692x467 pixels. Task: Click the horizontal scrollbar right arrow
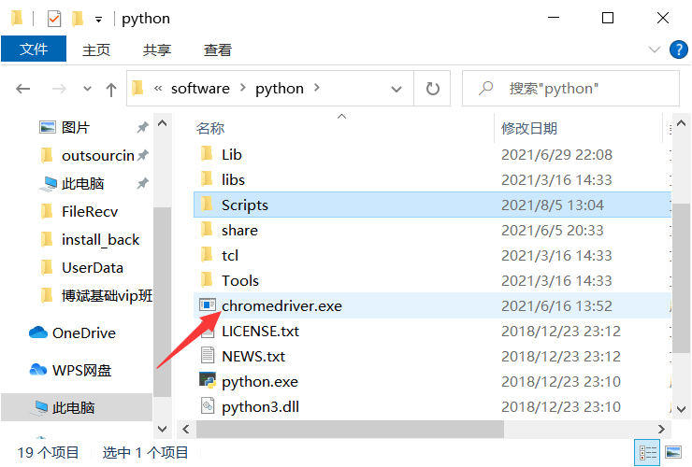coord(660,429)
